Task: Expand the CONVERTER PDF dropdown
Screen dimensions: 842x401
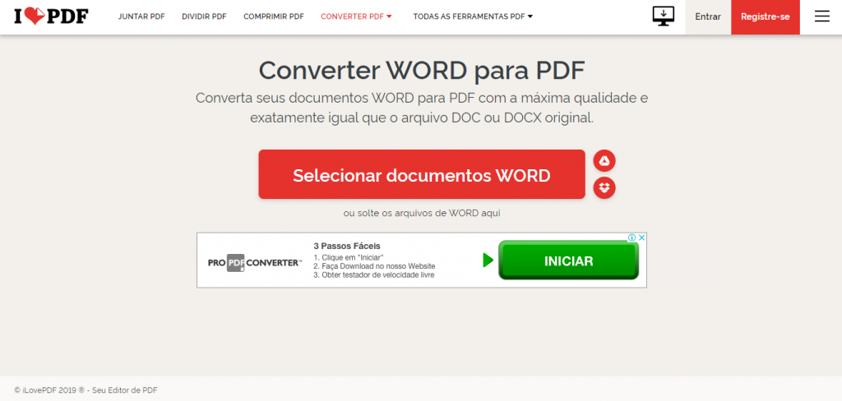Action: pos(357,16)
